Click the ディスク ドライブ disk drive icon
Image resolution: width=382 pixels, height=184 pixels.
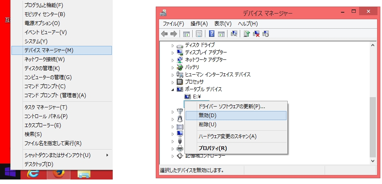tap(180, 45)
